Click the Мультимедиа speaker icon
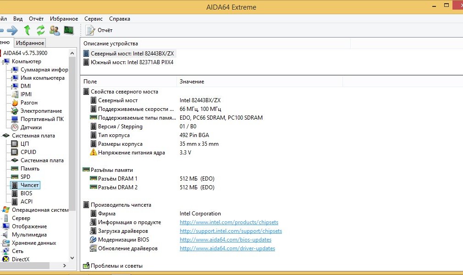This screenshot has height=275, width=463. 5,235
